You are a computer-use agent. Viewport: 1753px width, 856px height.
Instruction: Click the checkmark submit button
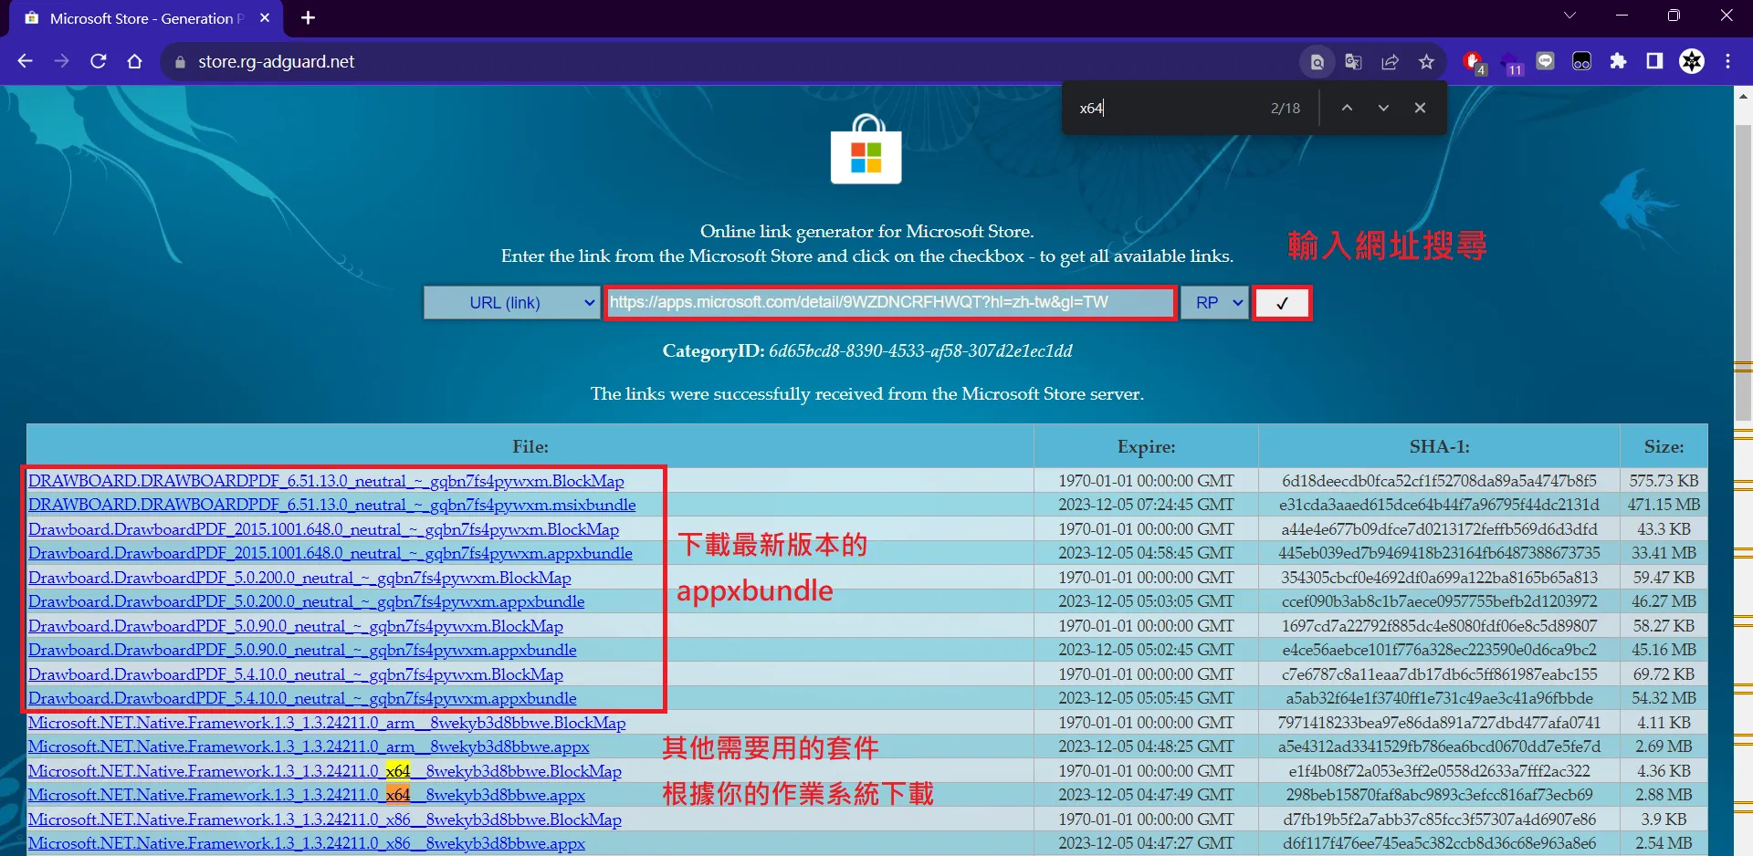tap(1282, 303)
